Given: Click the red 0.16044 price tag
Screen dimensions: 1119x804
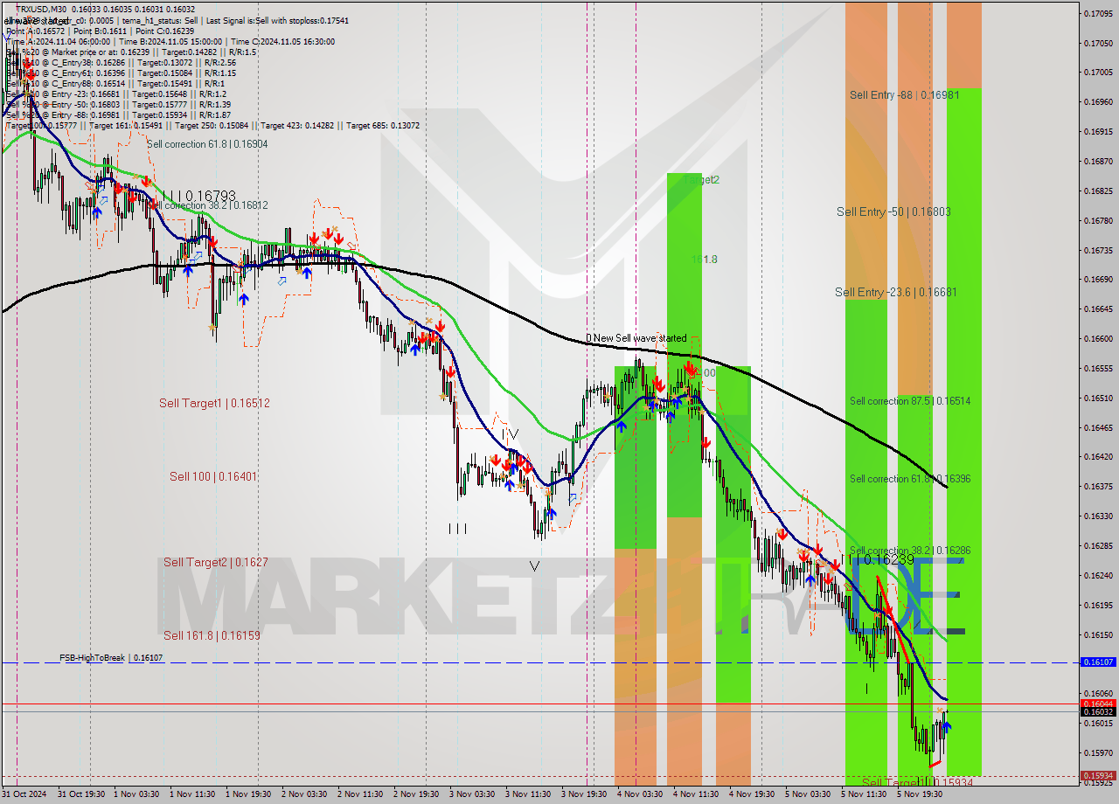Looking at the screenshot, I should point(1097,703).
